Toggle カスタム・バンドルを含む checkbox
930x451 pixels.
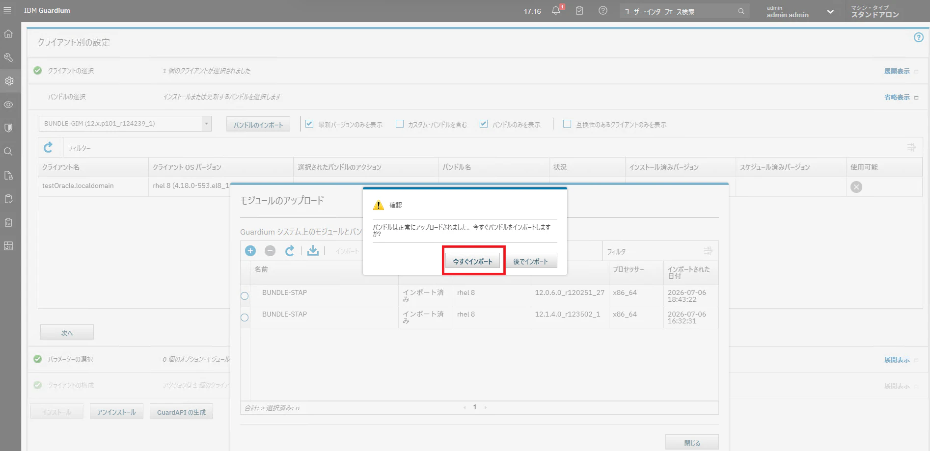click(400, 124)
